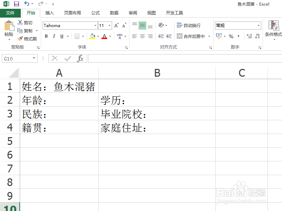The width and height of the screenshot is (282, 211).
Task: Enable Wrap Text (自动换行)
Action: coord(189,25)
